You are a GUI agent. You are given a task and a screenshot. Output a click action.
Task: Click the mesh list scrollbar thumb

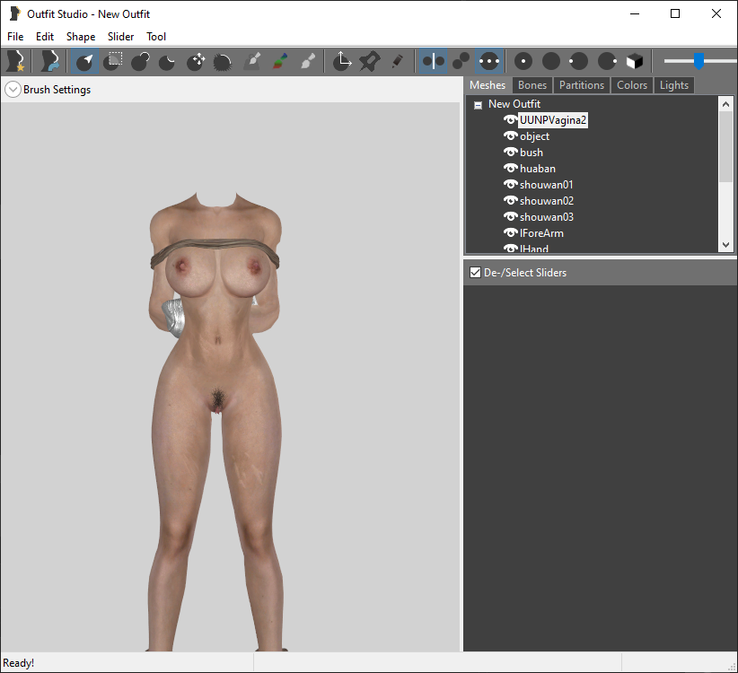(x=725, y=145)
